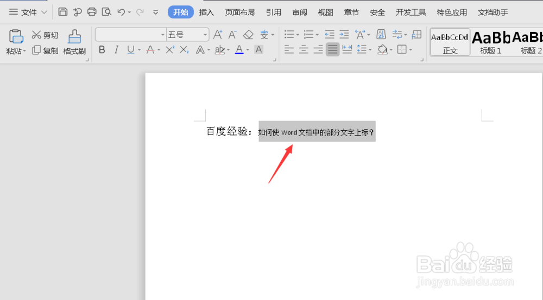
Task: Open Print Preview magnifier icon
Action: coord(106,12)
